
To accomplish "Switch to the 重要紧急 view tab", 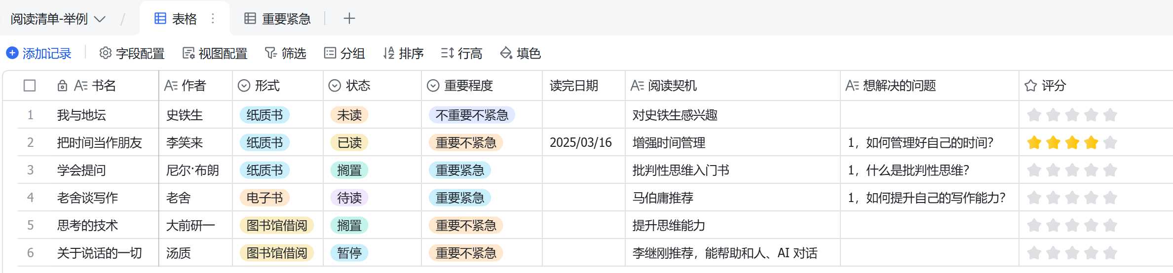I will [x=278, y=19].
